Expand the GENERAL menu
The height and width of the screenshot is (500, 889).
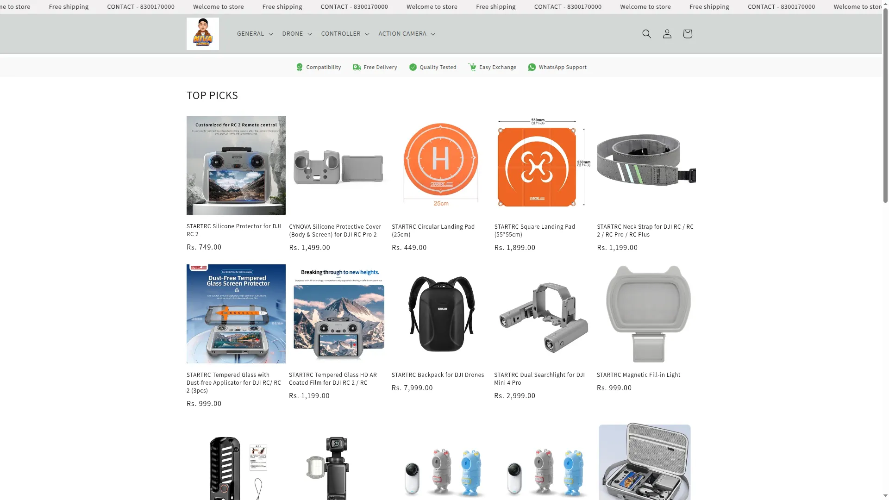(255, 34)
